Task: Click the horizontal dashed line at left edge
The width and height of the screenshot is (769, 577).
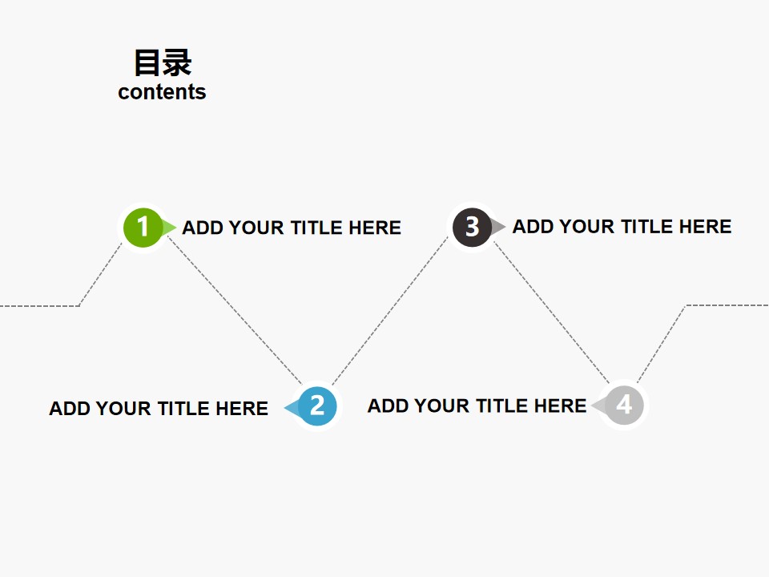Action: click(39, 306)
